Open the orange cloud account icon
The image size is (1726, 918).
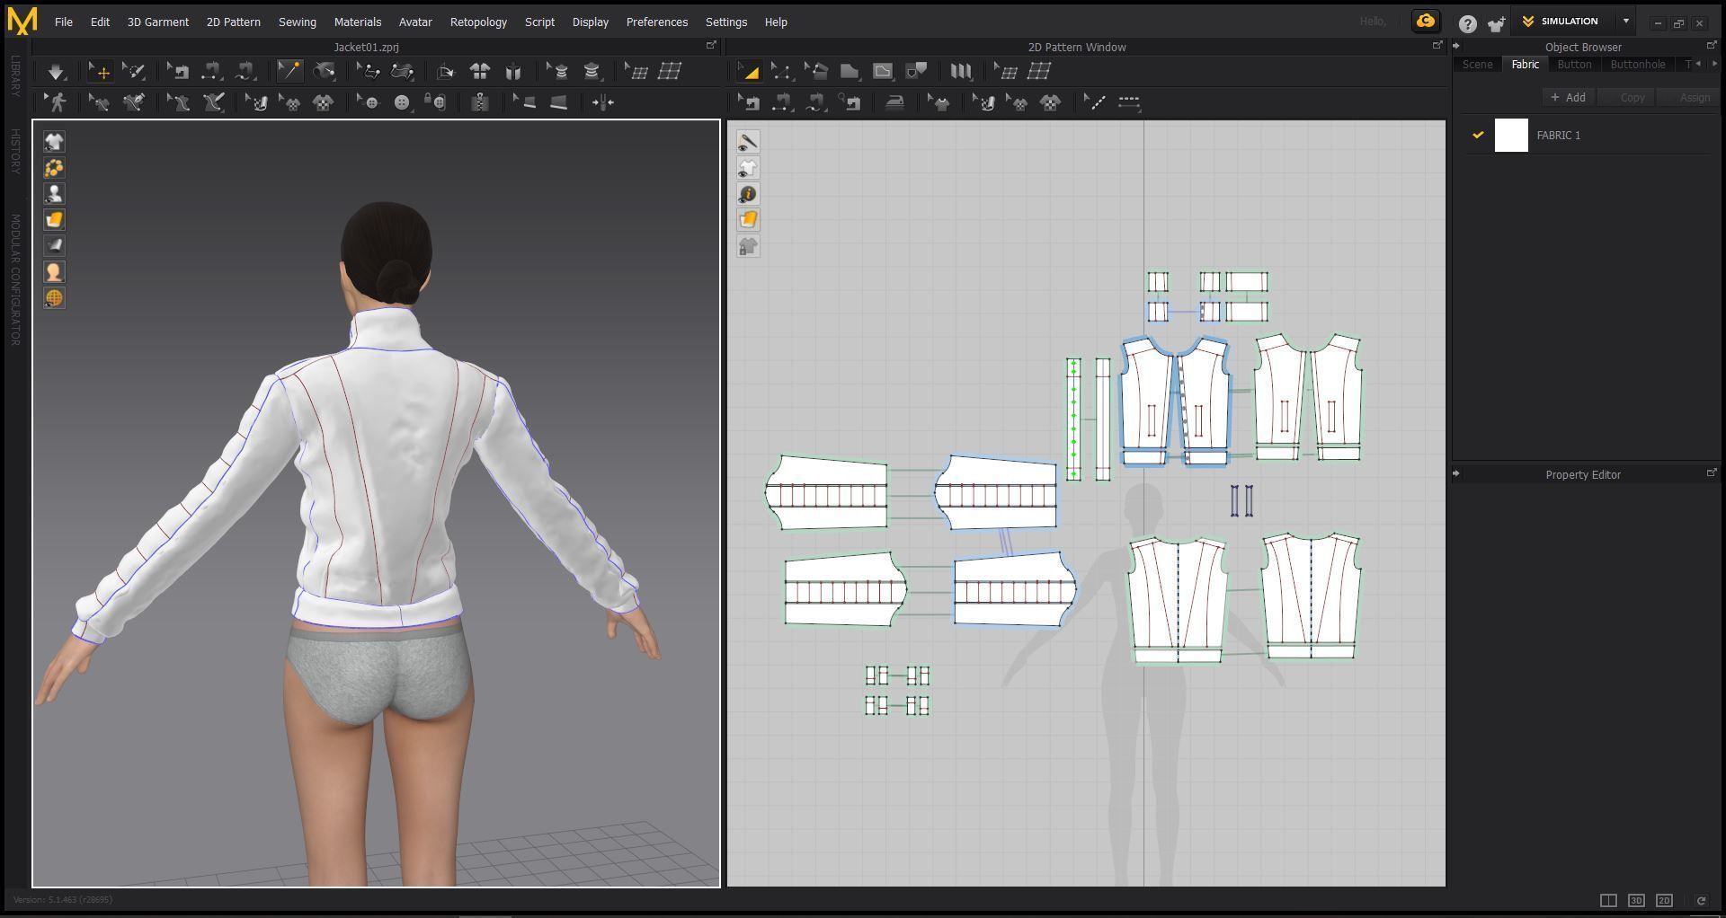(1426, 22)
